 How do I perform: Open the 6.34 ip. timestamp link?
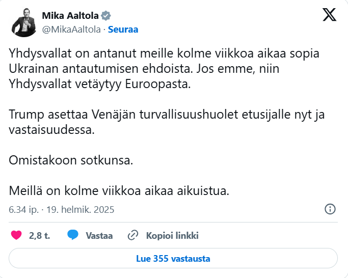(24, 209)
